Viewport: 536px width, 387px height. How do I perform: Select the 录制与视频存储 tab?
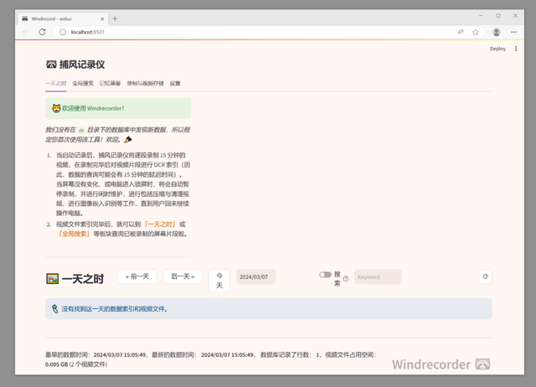145,84
